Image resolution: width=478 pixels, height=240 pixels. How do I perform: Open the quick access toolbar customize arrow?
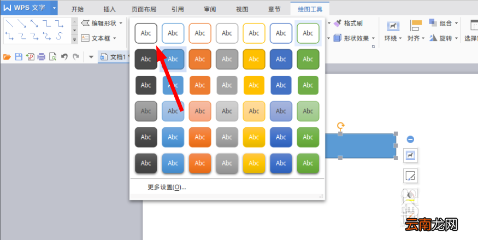click(91, 57)
